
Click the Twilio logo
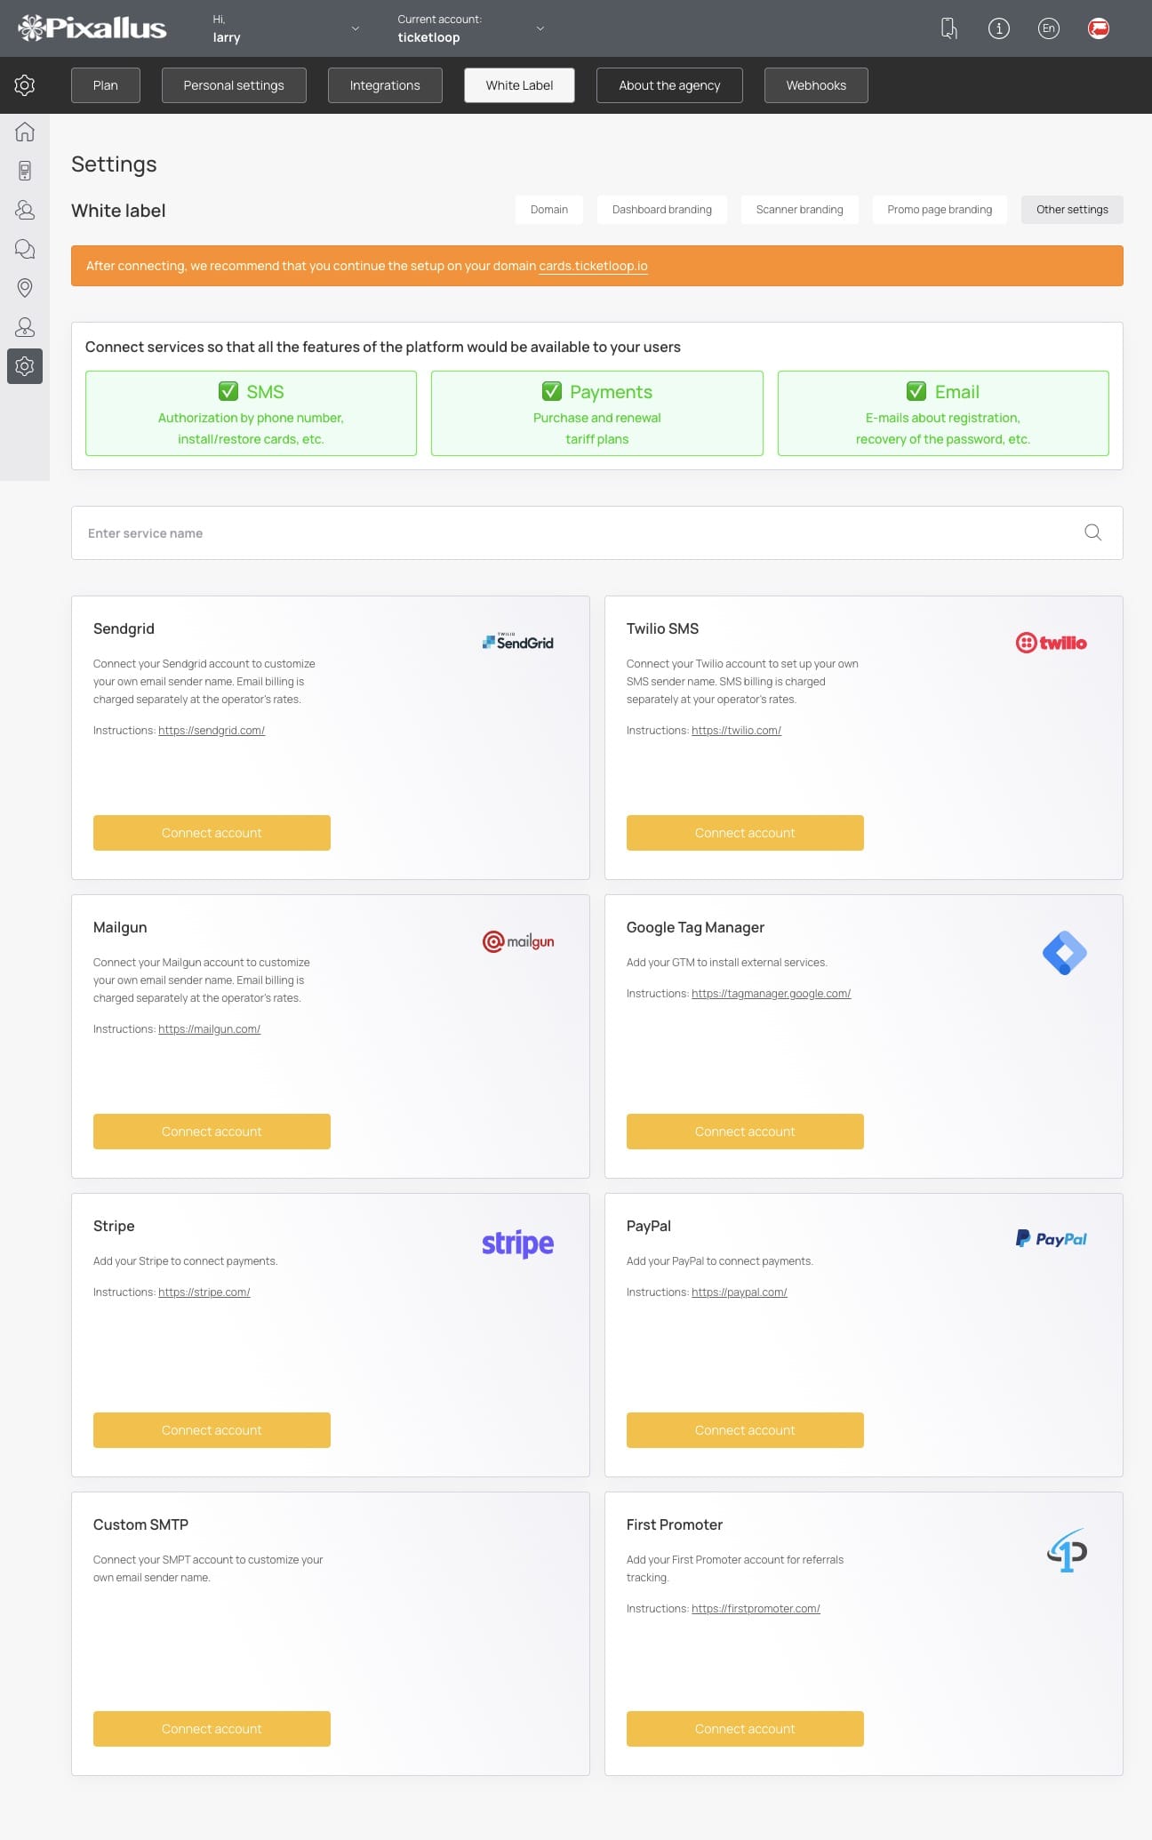[1052, 643]
